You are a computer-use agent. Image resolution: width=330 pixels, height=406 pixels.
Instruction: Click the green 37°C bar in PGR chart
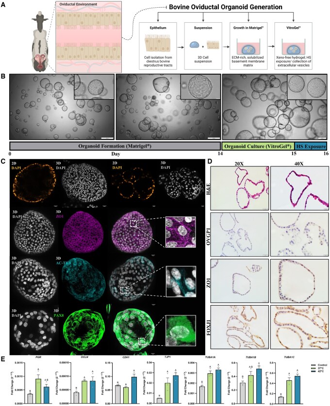coord(38,391)
